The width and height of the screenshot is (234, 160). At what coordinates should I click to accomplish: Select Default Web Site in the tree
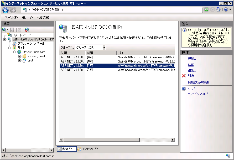pyautogui.click(x=34, y=52)
